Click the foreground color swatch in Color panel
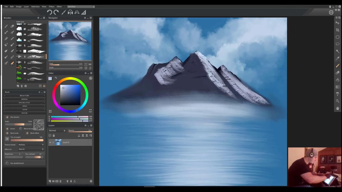 (x=50, y=78)
